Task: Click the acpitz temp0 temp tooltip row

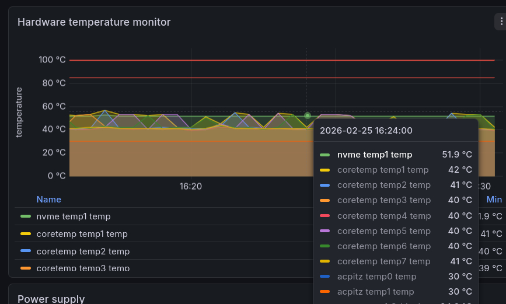Action: 396,277
